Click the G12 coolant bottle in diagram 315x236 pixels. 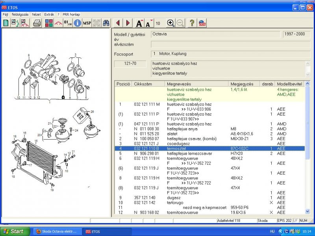click(x=81, y=116)
